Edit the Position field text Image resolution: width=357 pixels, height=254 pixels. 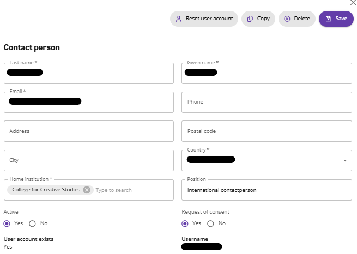(267, 190)
